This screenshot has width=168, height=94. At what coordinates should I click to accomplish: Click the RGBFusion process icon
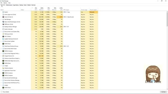pos(3,24)
